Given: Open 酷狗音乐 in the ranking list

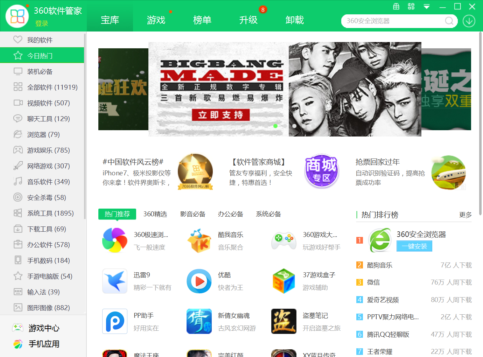Looking at the screenshot, I should 380,265.
